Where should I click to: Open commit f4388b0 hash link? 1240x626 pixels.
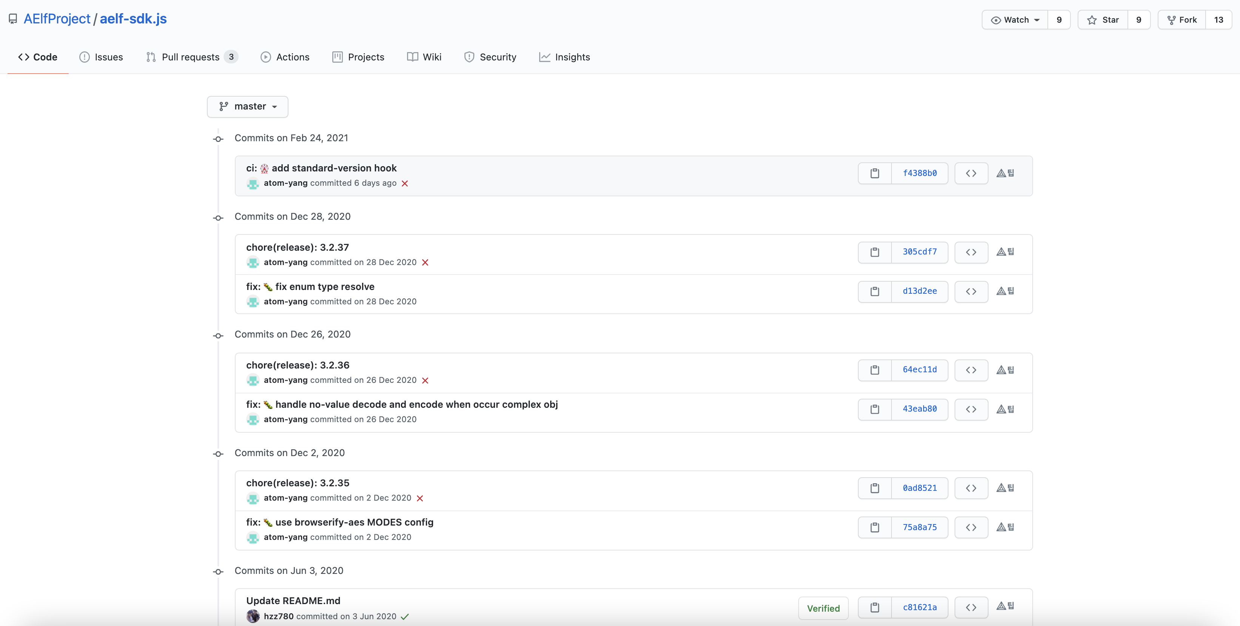919,173
